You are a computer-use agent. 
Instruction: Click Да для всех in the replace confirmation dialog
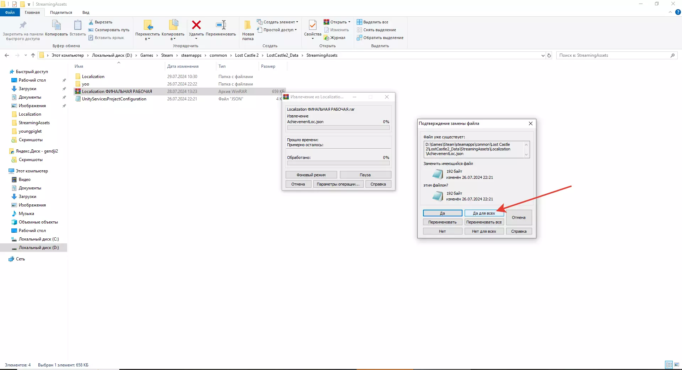(x=484, y=213)
